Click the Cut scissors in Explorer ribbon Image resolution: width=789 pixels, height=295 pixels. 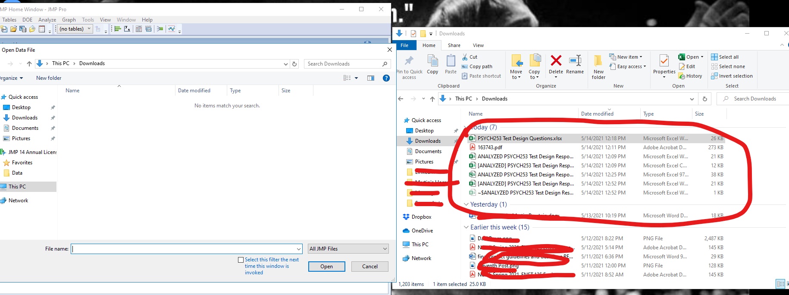465,57
